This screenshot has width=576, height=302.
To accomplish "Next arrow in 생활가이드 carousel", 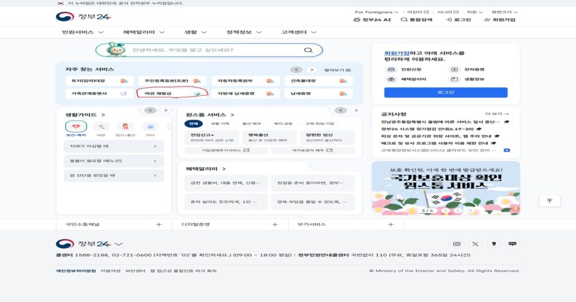I will (166, 111).
